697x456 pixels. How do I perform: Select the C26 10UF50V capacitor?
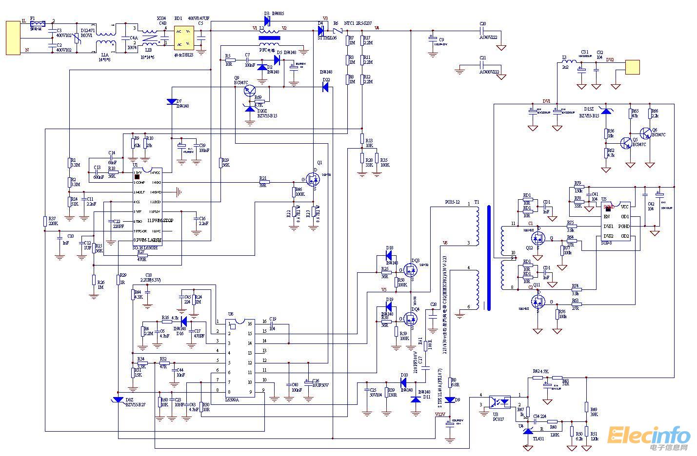(308, 382)
